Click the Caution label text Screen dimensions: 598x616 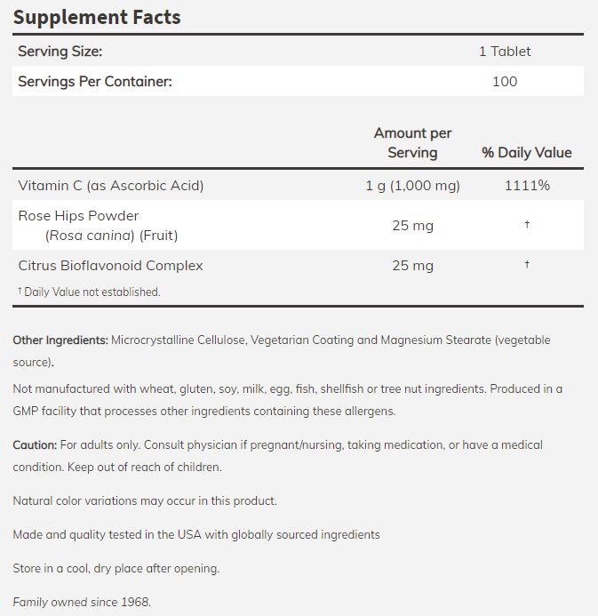35,444
